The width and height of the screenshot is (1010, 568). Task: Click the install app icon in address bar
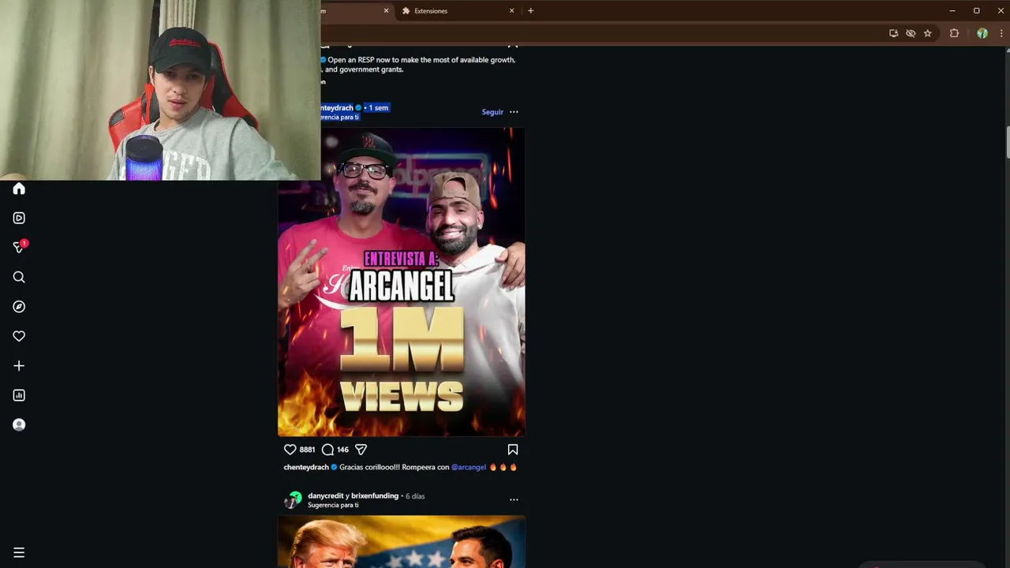[x=893, y=33]
